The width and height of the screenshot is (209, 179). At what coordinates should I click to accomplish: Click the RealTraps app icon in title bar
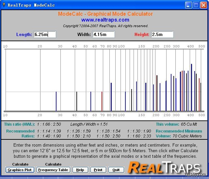point(4,5)
